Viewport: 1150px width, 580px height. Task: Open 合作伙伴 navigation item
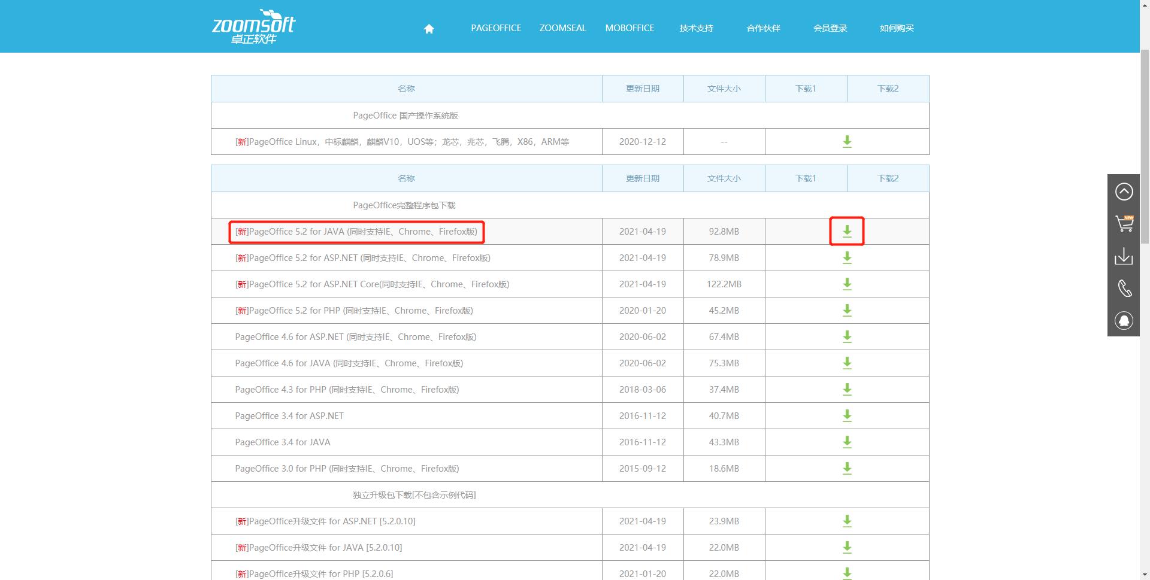(x=763, y=28)
